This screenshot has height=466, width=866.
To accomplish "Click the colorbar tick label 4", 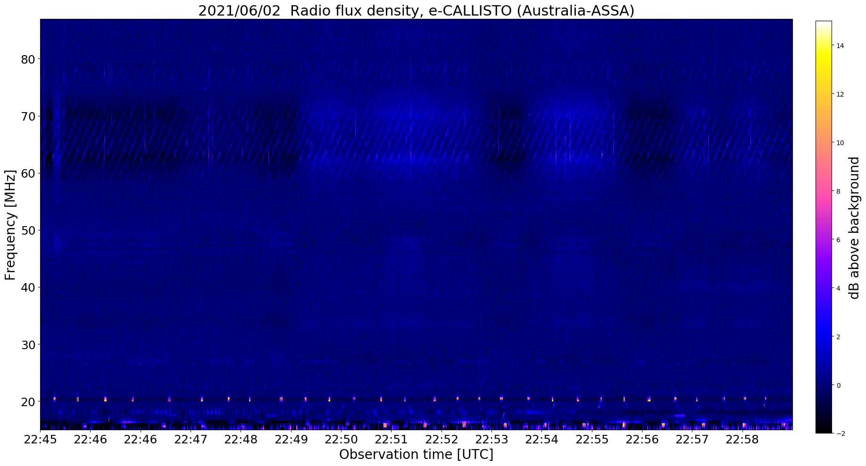I will 838,288.
